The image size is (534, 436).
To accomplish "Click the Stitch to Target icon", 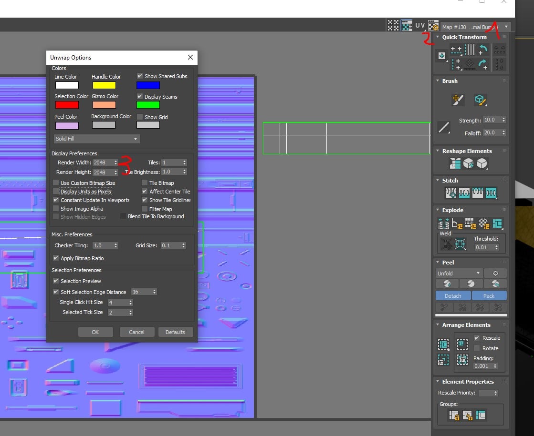I will coord(451,193).
